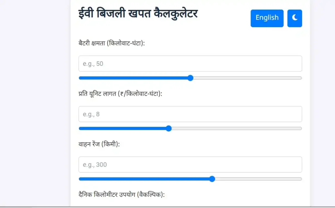Focus the battery capacity input field
This screenshot has height=208, width=335.
190,64
